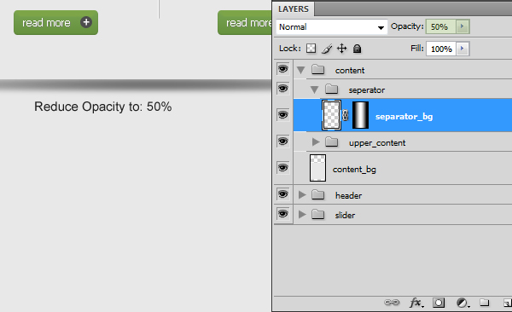This screenshot has width=512, height=312.
Task: Collapse the content group
Action: coord(300,70)
